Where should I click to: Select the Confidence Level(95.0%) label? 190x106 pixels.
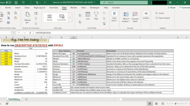click(24, 93)
